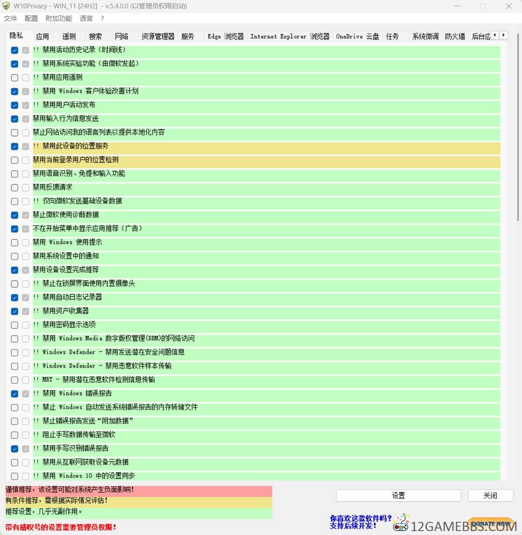Check 禁止错误报告发送“附加数据” checkbox
The image size is (522, 535).
(x=15, y=421)
